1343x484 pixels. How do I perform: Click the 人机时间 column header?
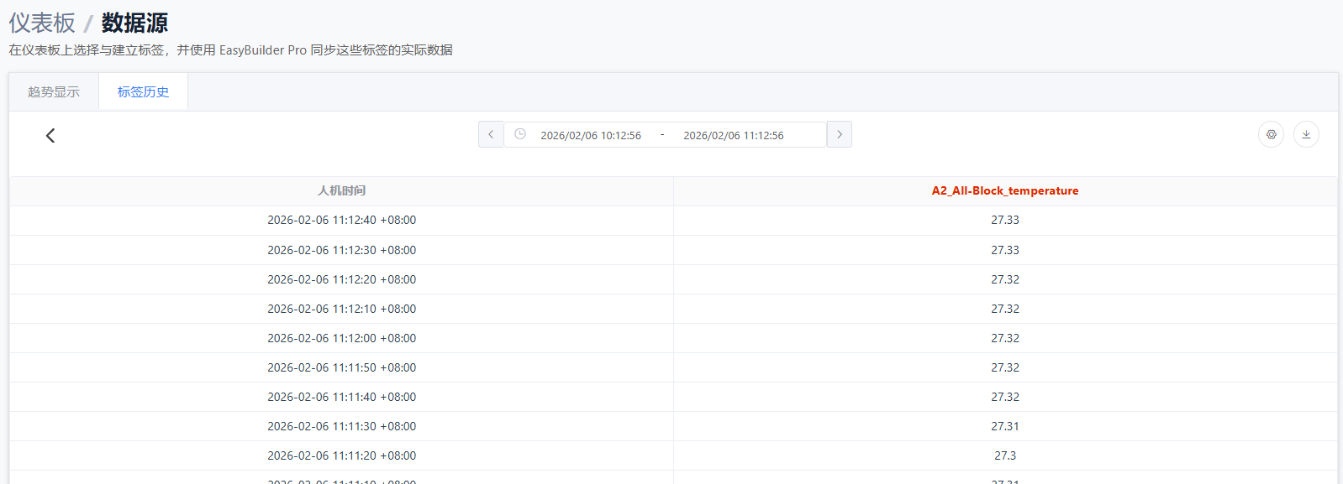[341, 191]
